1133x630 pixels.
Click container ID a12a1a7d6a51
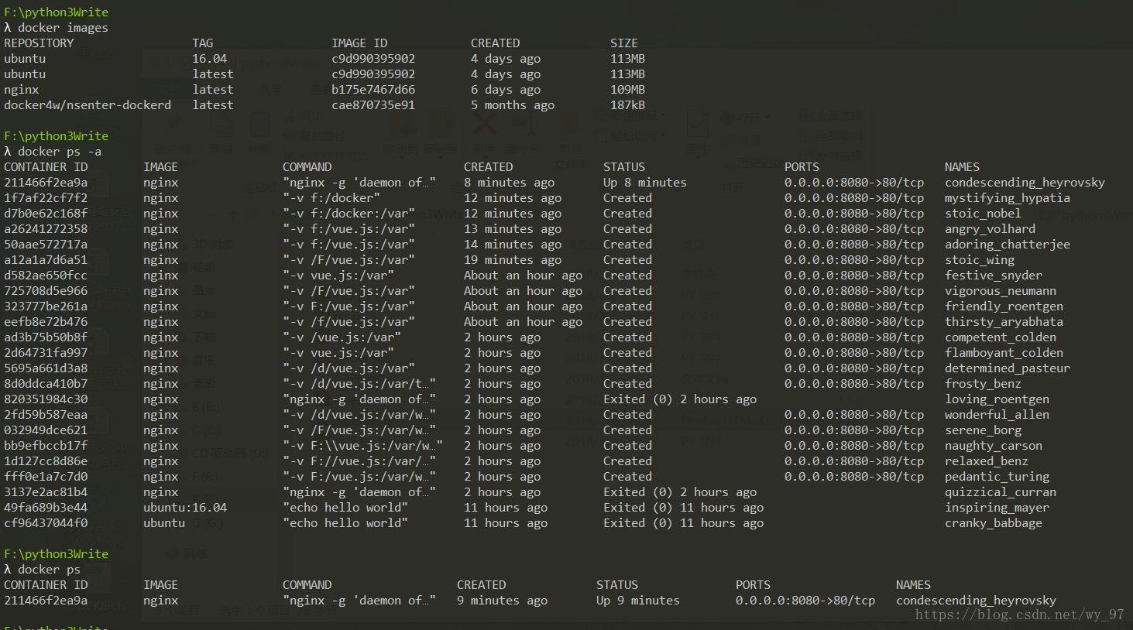(x=46, y=260)
